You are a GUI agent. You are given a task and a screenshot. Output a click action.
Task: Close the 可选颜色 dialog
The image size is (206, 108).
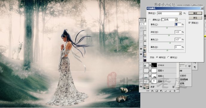pos(202,8)
